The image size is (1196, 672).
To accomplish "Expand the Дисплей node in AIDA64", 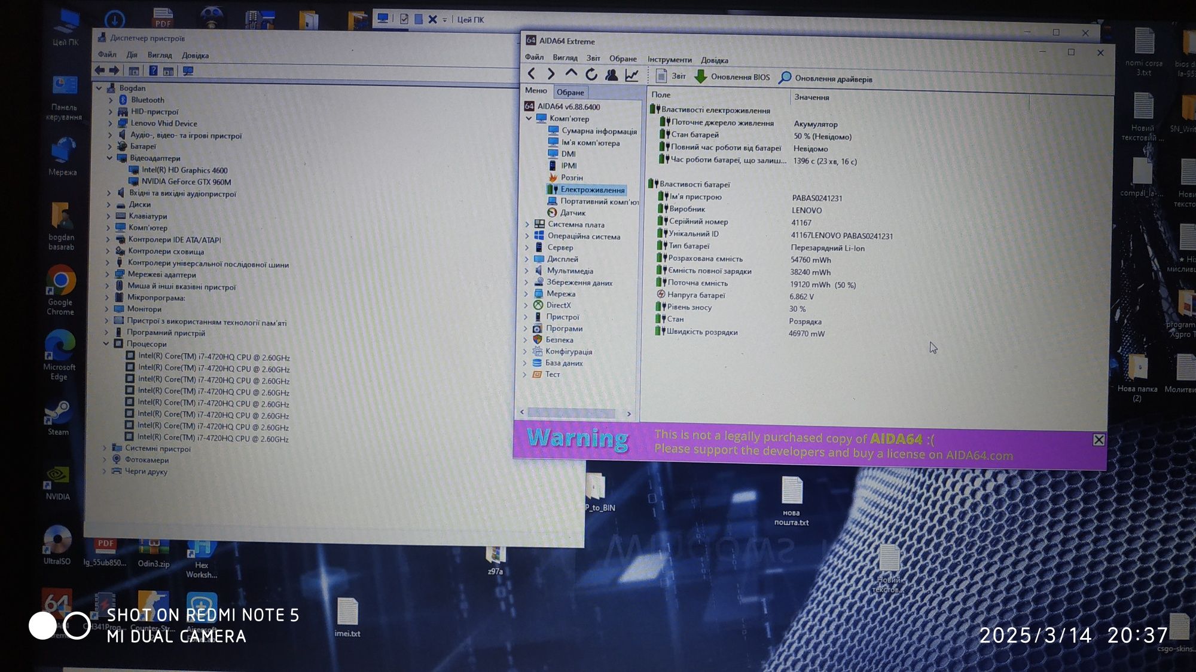I will point(526,259).
